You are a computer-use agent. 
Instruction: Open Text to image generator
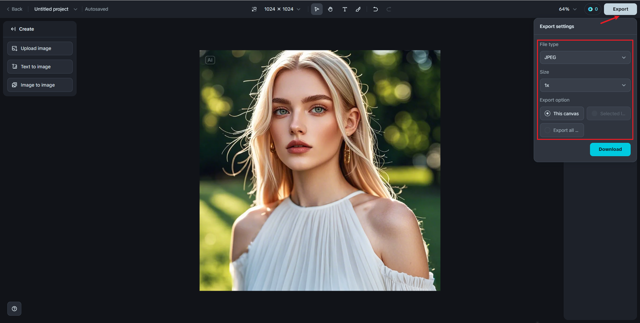[x=40, y=66]
